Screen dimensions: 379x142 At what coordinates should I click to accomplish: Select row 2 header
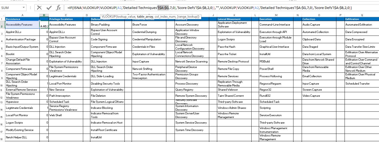(x=3, y=25)
